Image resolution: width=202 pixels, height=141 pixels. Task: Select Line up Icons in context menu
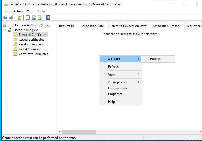tap(117, 88)
